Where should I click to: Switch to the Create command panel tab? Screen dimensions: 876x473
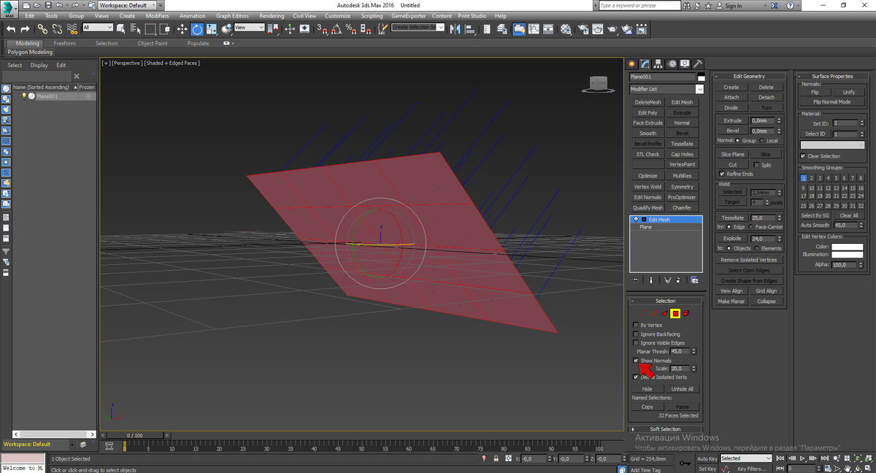(x=632, y=64)
